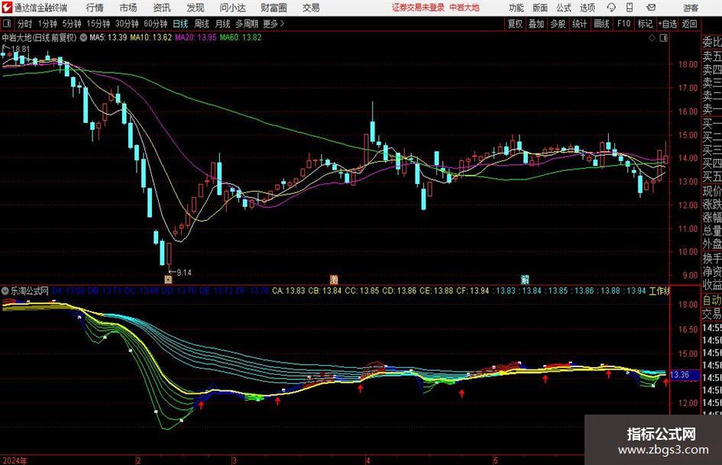Image resolution: width=722 pixels, height=465 pixels.
Task: Open F10 company info
Action: click(x=623, y=24)
